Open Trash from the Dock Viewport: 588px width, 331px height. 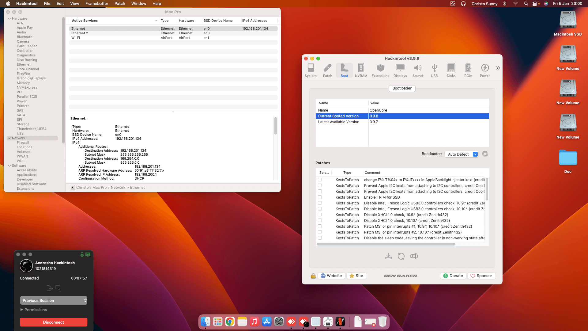click(383, 321)
